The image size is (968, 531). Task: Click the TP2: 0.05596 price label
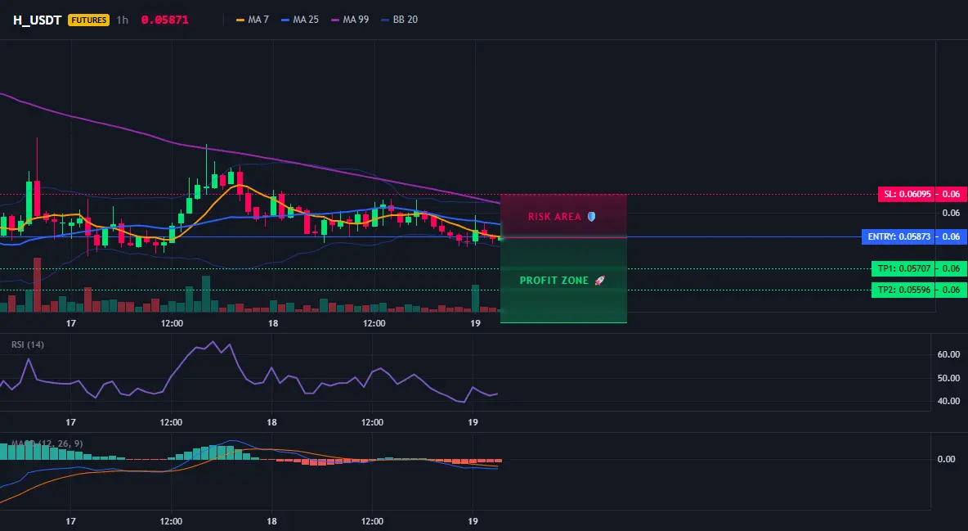coord(903,290)
